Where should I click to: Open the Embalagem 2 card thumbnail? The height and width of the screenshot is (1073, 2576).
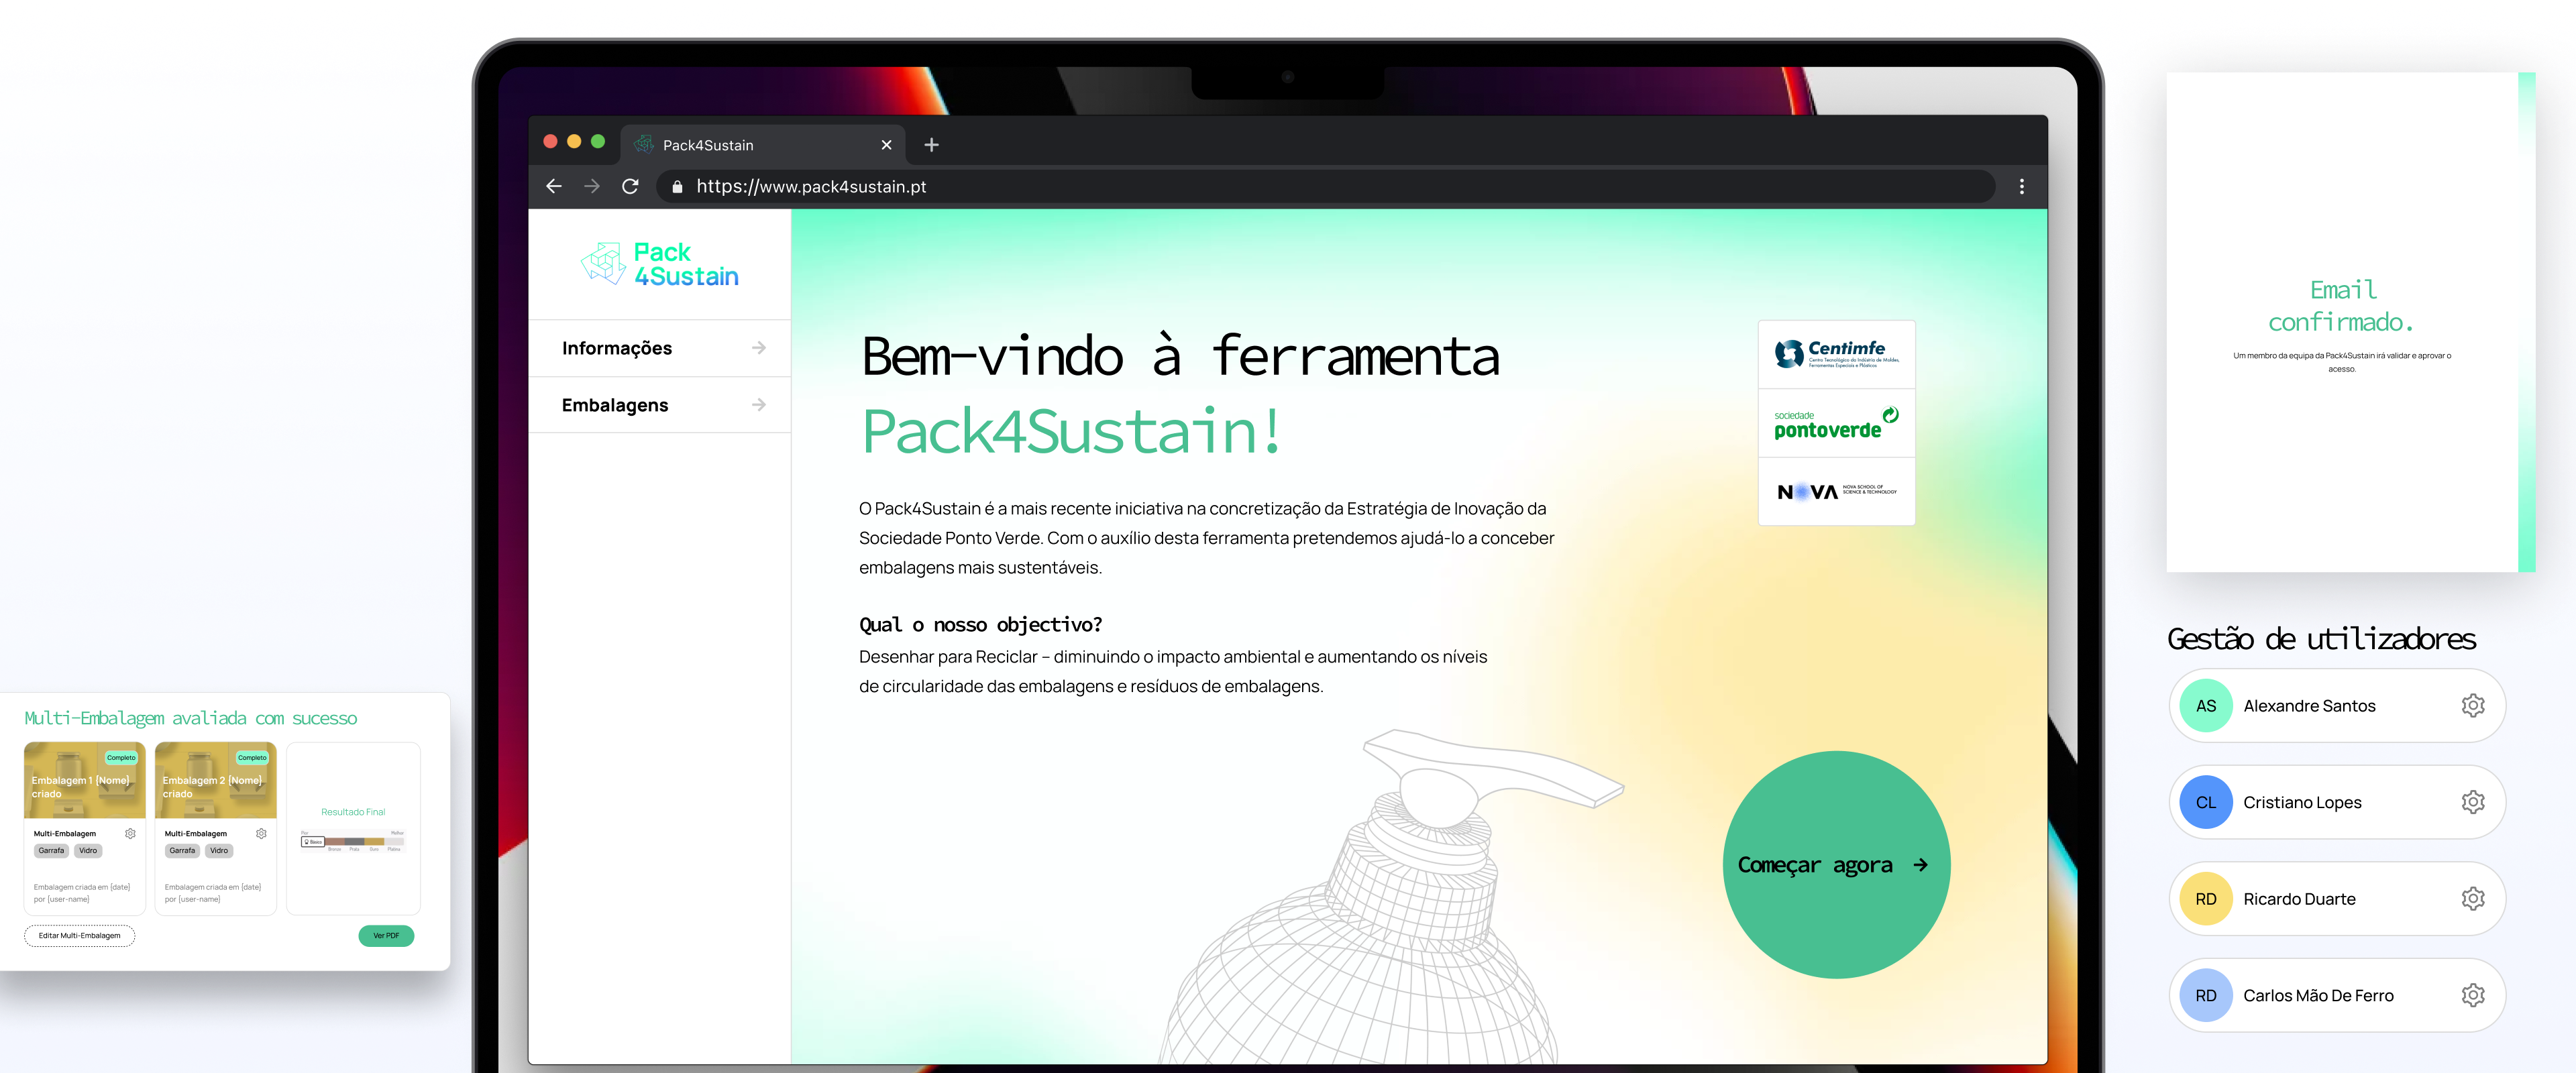pyautogui.click(x=215, y=780)
